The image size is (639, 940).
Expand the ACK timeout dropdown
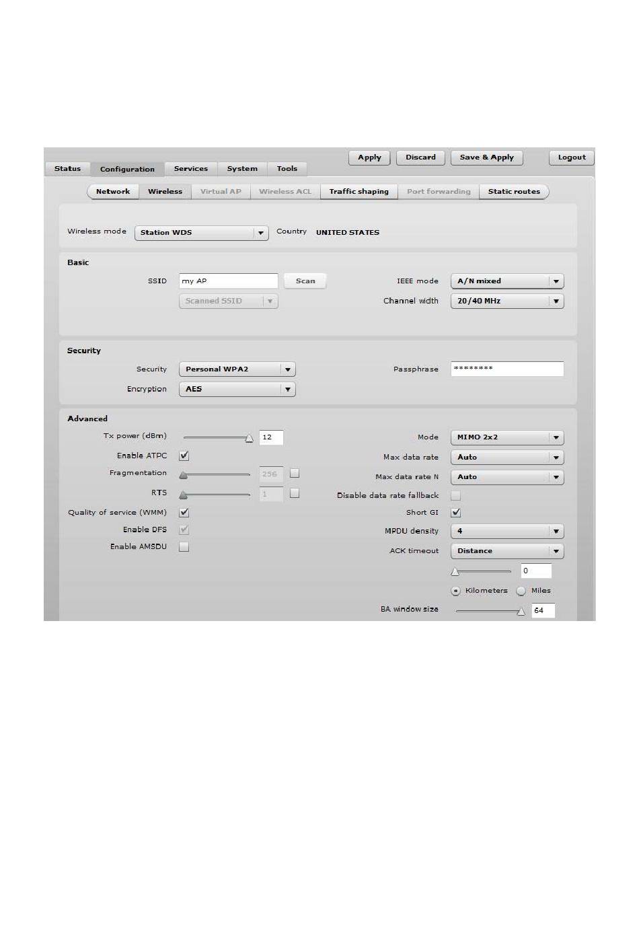507,551
